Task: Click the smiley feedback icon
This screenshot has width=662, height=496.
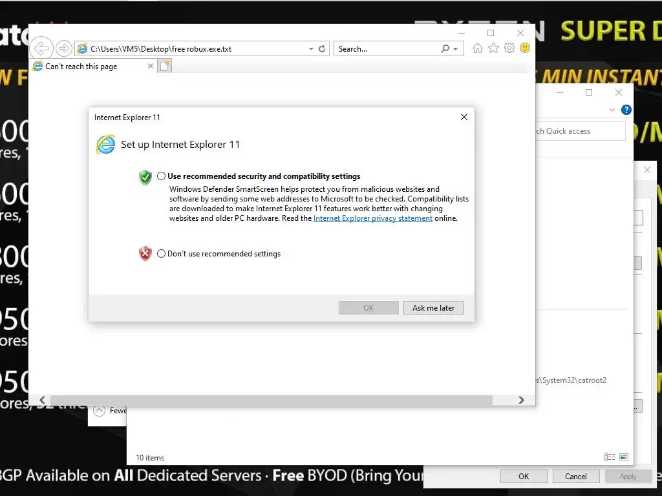Action: [x=525, y=48]
